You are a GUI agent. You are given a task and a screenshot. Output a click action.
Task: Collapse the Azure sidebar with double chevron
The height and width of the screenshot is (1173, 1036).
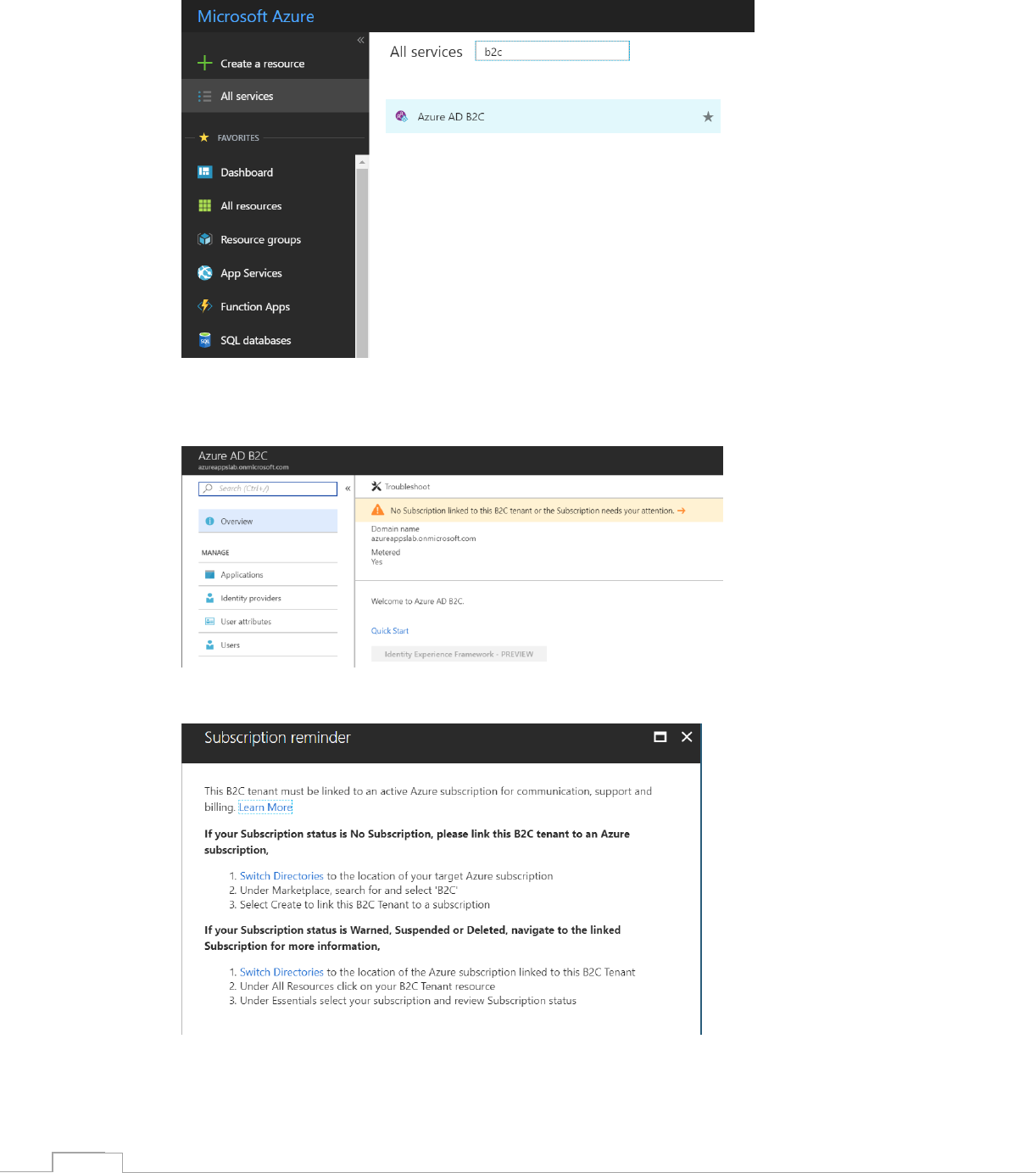pos(360,40)
